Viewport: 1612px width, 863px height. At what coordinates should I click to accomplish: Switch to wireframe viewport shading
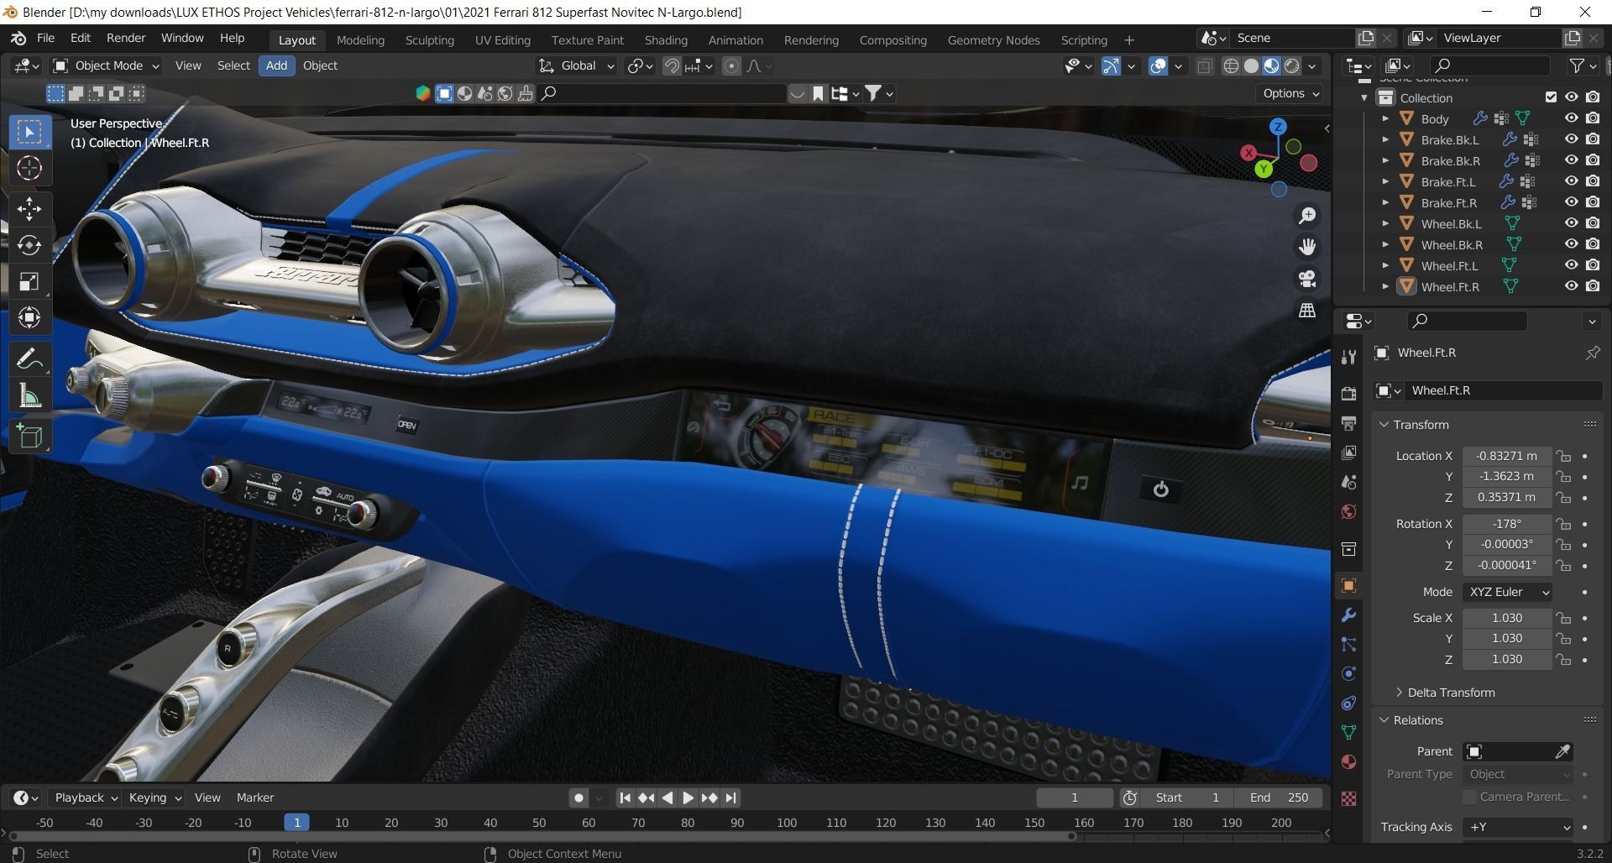click(x=1231, y=66)
